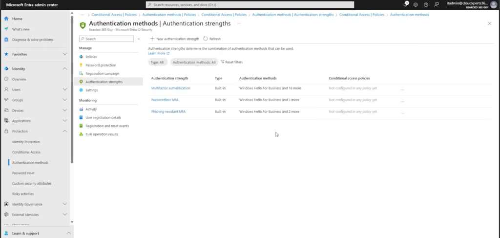Go to first Conditional Access | Policies breadcrumb
500x238 pixels.
[114, 15]
